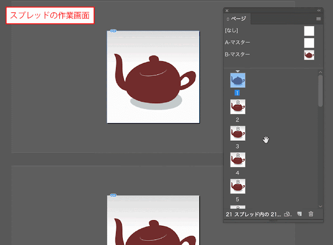Select the page 5 thumbnail
This screenshot has height=245, width=333.
238,186
